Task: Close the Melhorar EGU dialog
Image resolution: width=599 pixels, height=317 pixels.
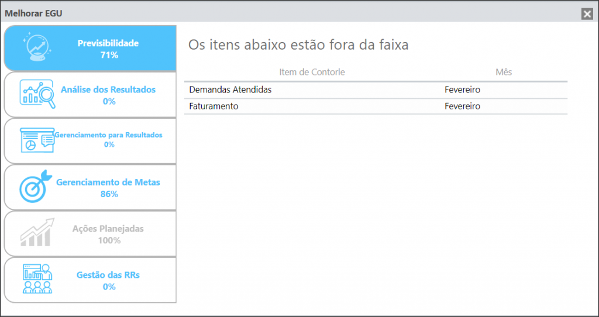Action: pos(587,14)
